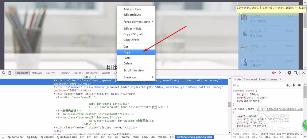The width and height of the screenshot is (307, 139).
Task: Expand the div class="number" node
Action: (55, 127)
